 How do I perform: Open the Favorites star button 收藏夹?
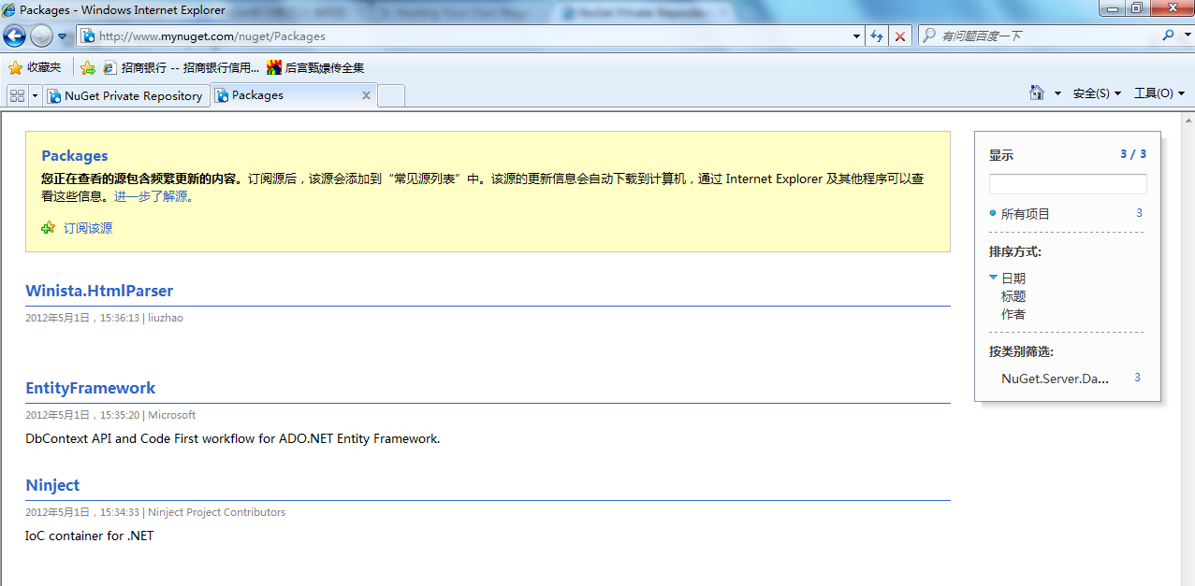[x=35, y=67]
